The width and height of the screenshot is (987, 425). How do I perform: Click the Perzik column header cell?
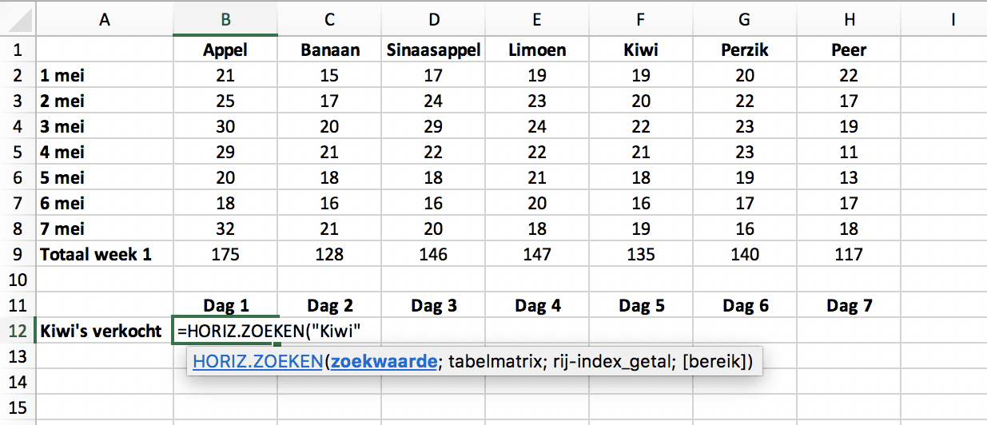tap(745, 50)
